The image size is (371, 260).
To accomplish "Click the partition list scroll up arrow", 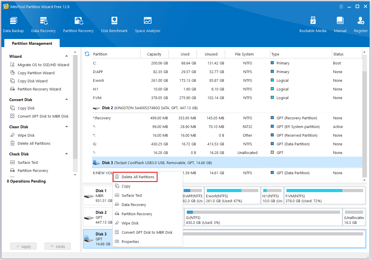I will click(x=364, y=52).
